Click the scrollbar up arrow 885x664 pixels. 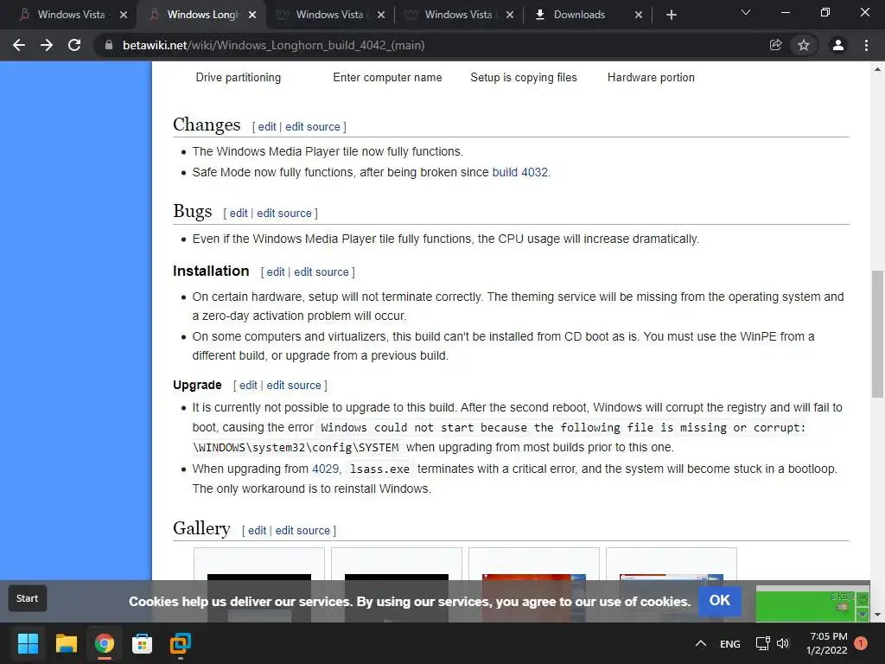point(877,69)
